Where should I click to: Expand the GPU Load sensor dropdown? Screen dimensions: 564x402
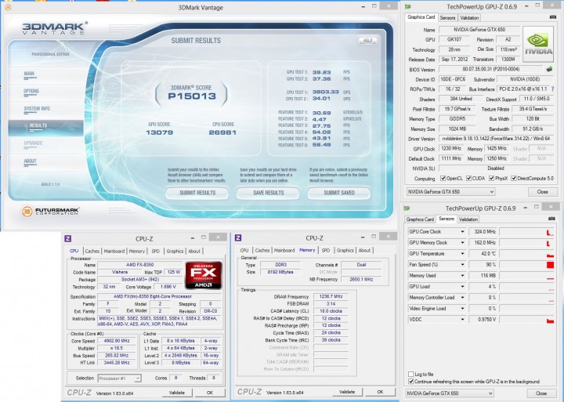462,287
